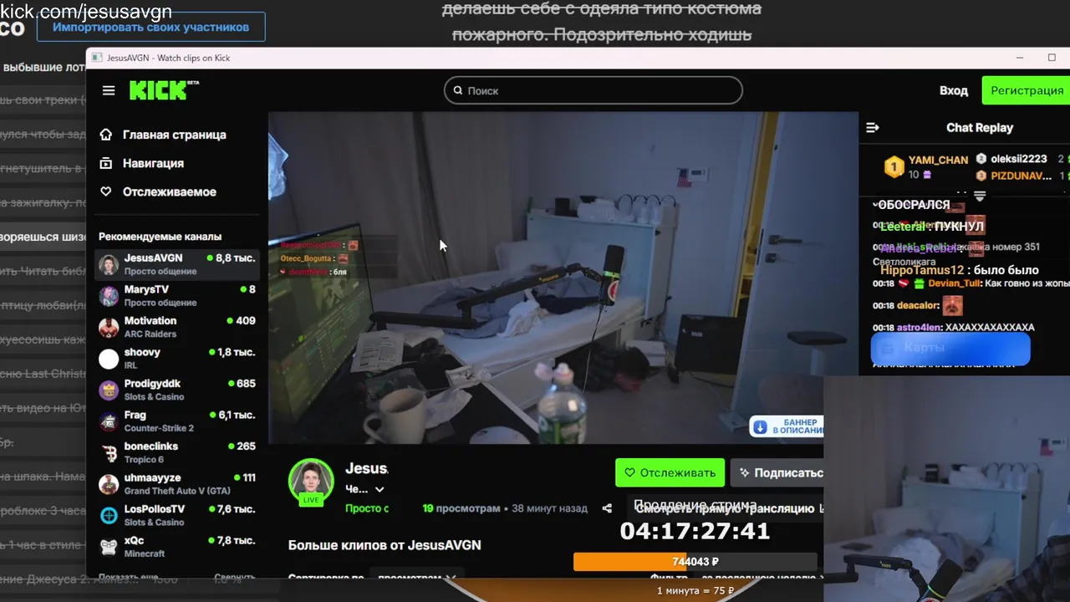Open Навигация from the sidebar
This screenshot has width=1070, height=602.
153,163
